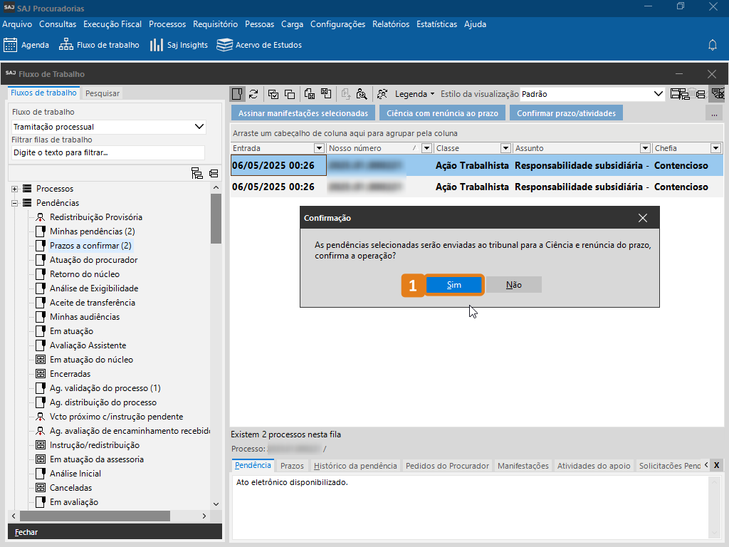Open the Agenda calendar icon
Viewport: 729px width, 547px height.
coord(10,45)
